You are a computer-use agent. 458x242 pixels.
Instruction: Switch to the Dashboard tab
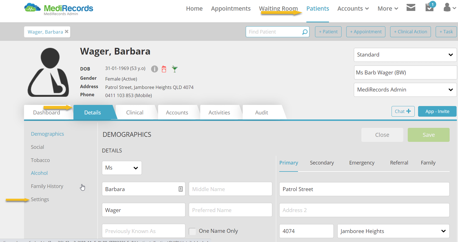tap(47, 112)
